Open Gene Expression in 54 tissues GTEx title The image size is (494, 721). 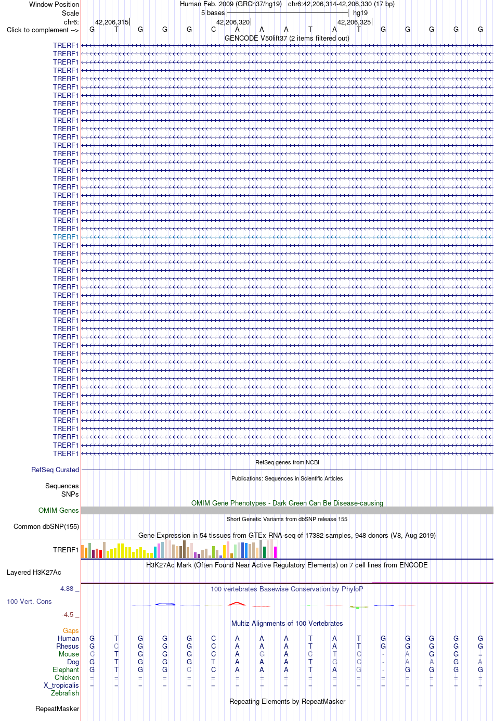[287, 535]
